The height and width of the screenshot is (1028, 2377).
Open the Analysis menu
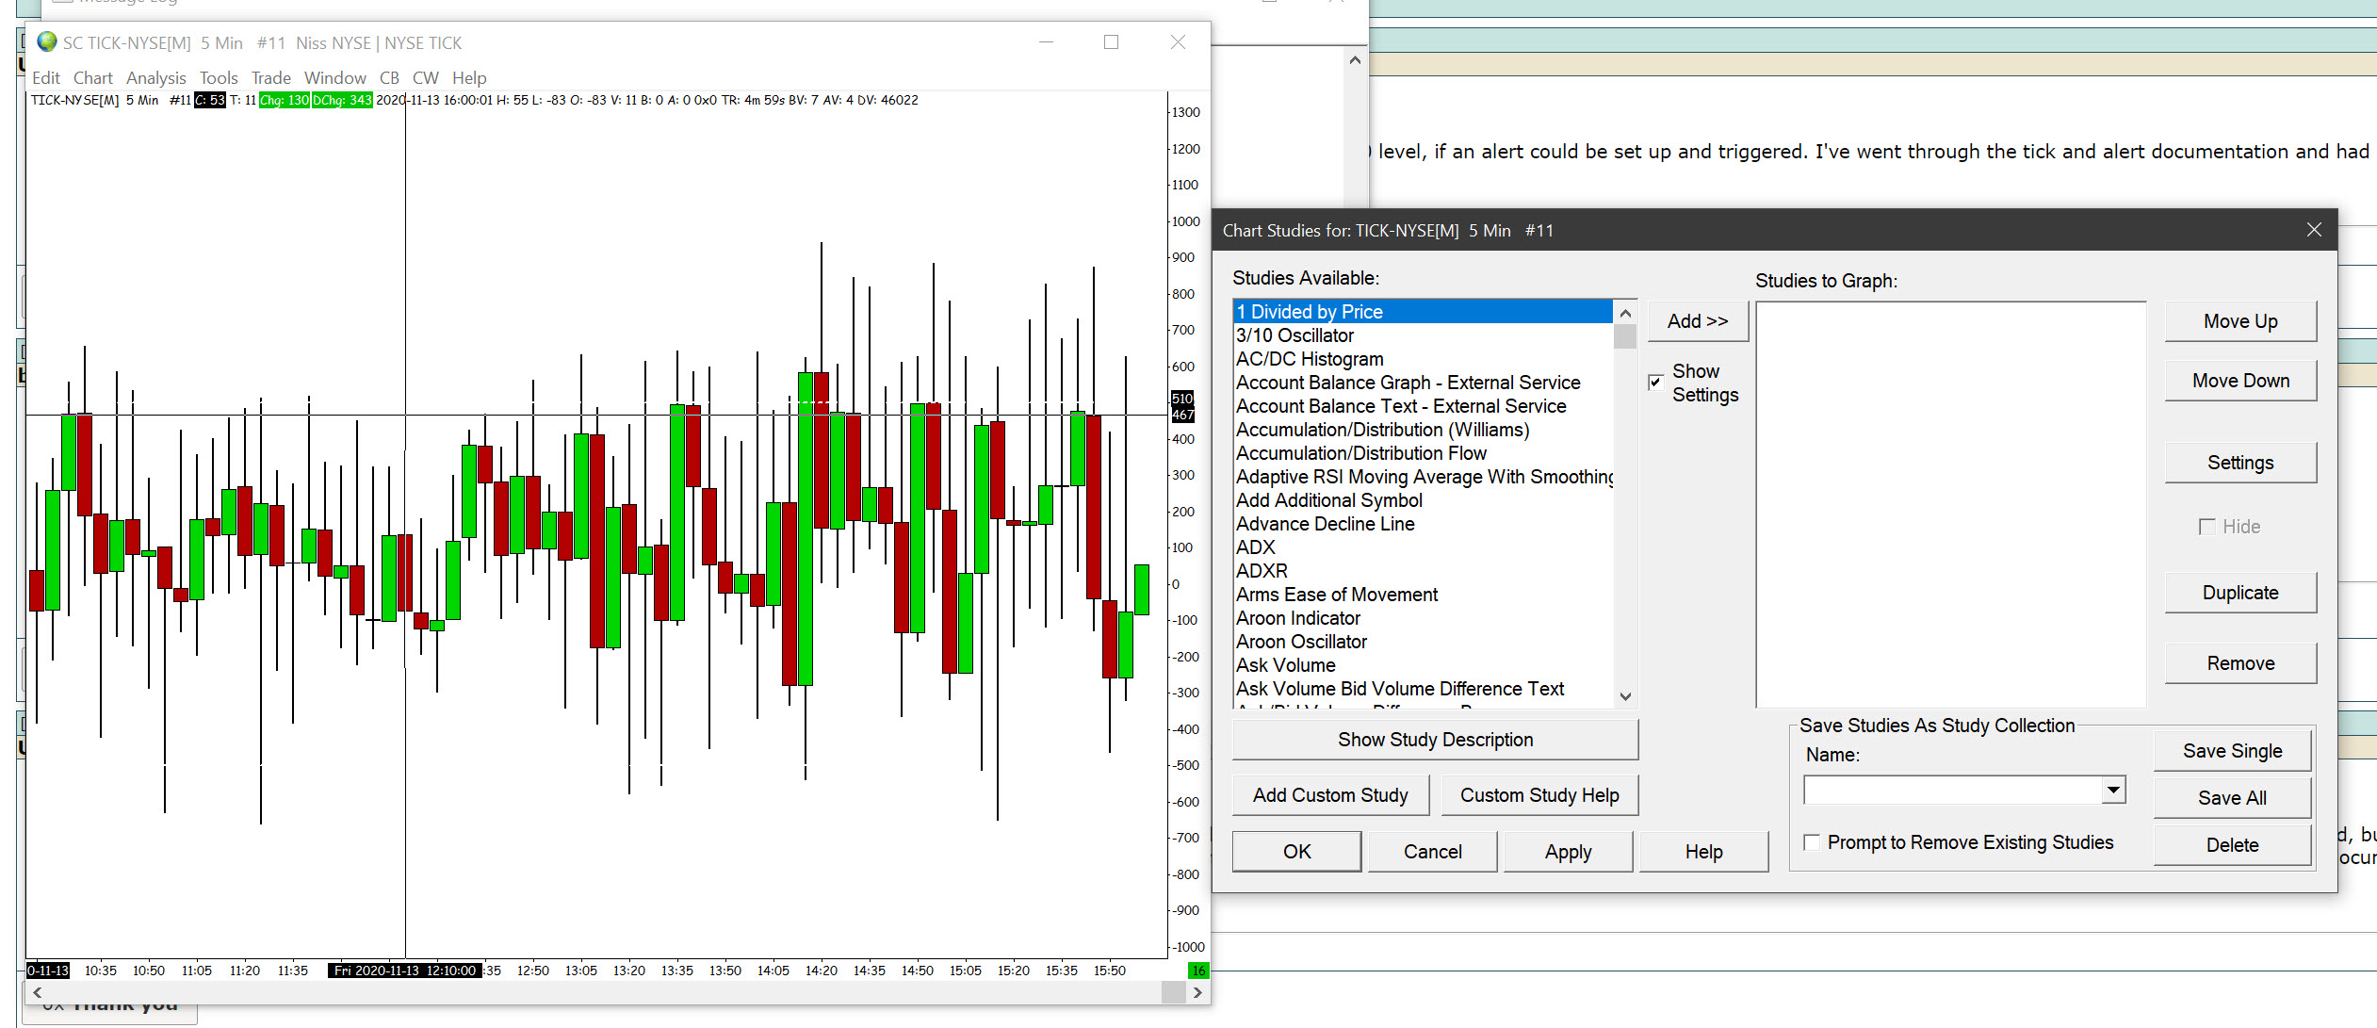pyautogui.click(x=155, y=78)
